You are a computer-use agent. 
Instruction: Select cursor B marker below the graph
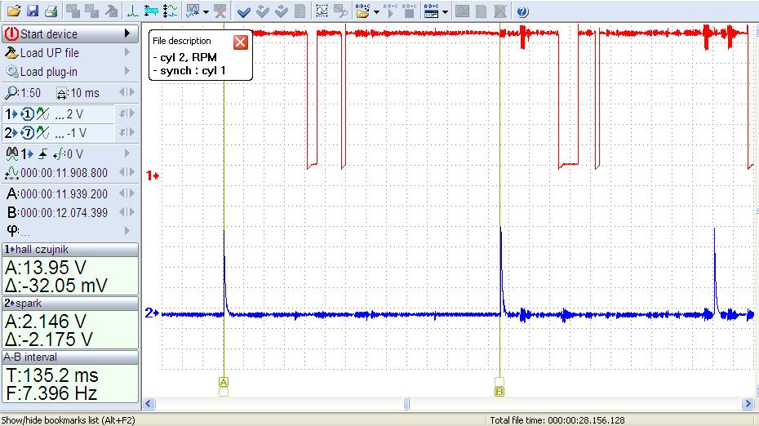(x=499, y=392)
